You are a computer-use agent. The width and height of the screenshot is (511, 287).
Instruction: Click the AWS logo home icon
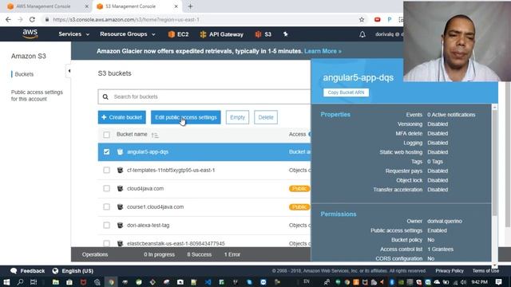pyautogui.click(x=30, y=33)
